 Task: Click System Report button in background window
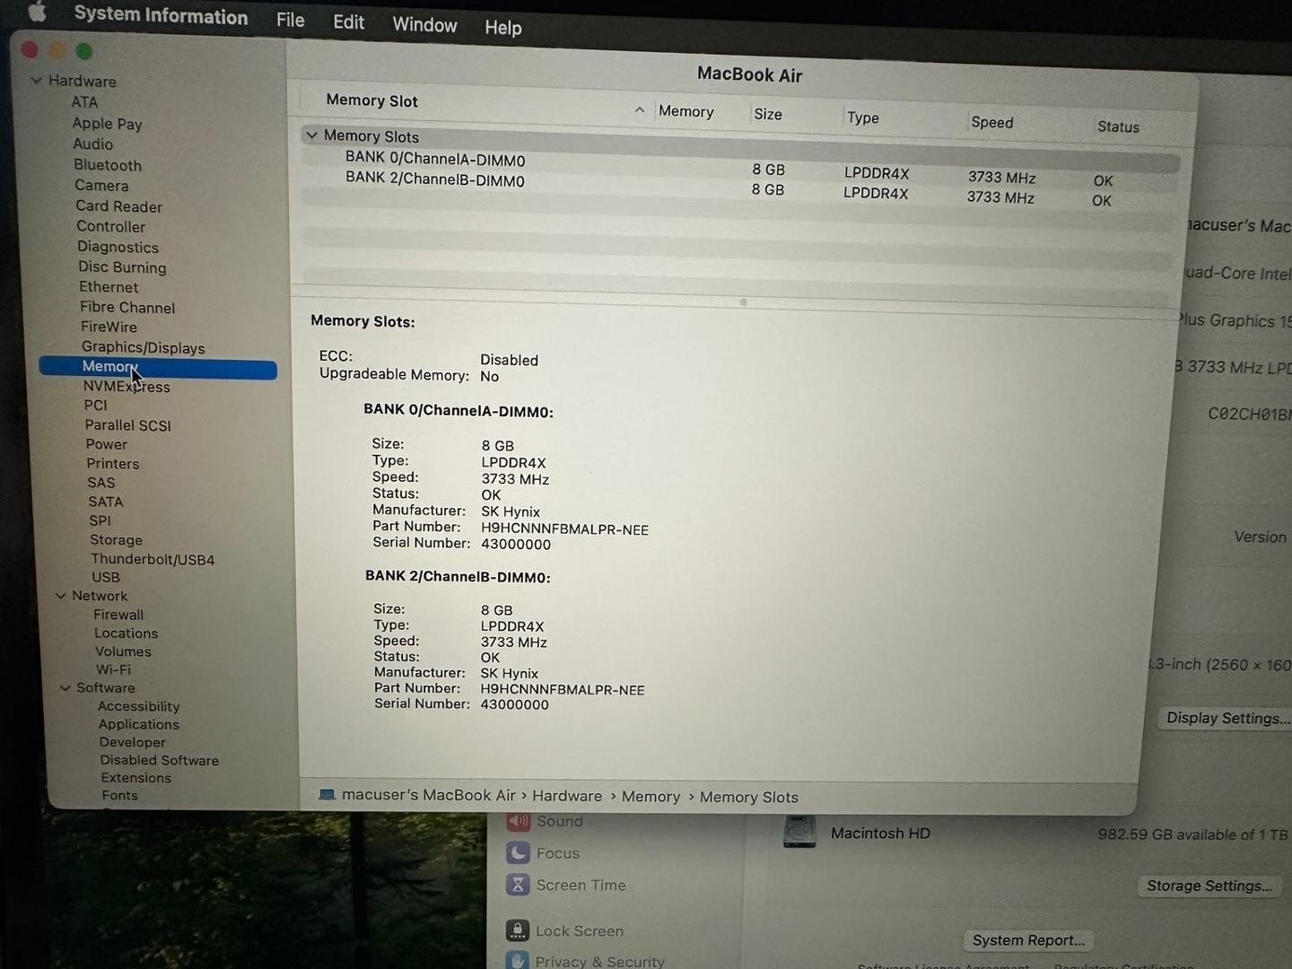[x=1028, y=940]
